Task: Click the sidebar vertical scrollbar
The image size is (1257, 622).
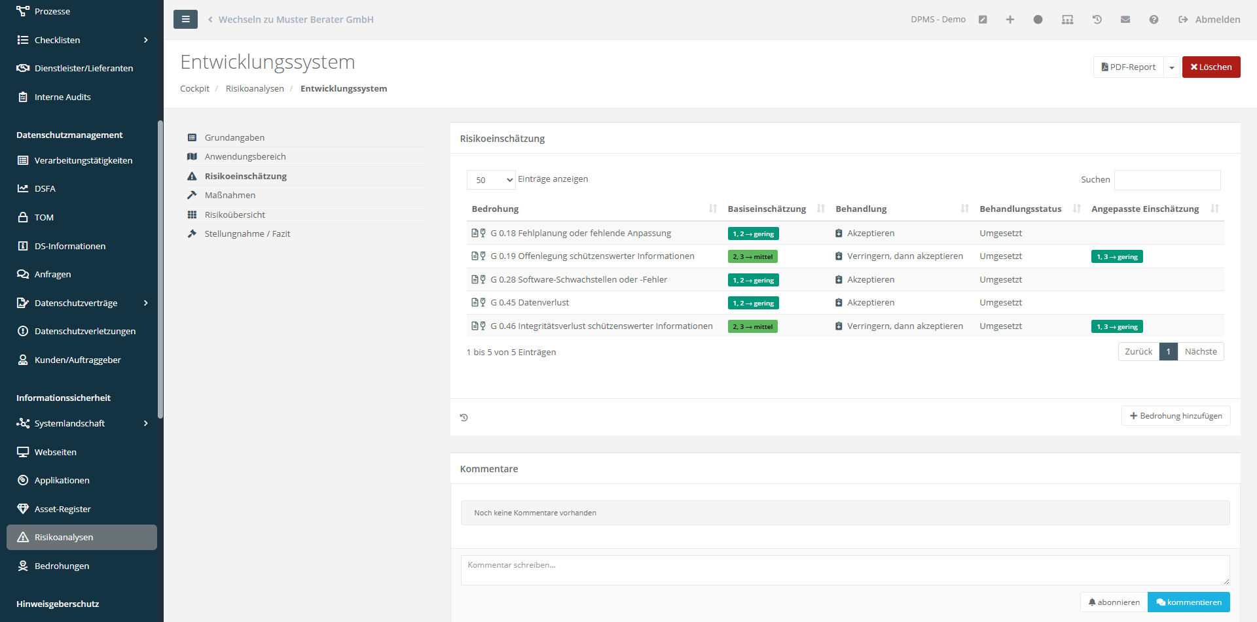Action: point(160,268)
